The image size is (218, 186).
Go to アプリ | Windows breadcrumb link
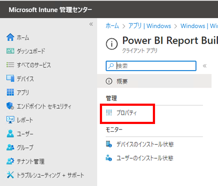[150, 26]
